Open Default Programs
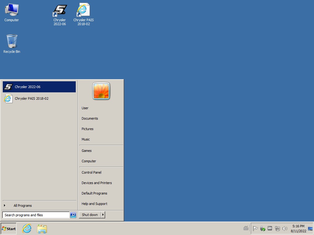Image resolution: width=314 pixels, height=235 pixels. point(94,193)
